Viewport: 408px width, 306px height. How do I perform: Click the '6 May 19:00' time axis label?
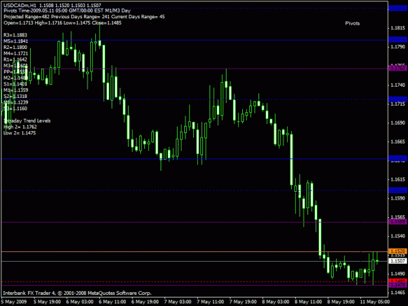(145, 301)
